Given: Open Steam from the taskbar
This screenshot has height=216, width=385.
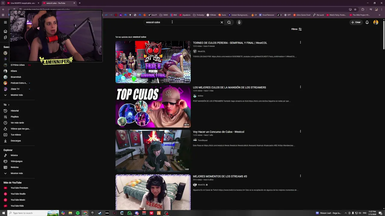Looking at the screenshot, I should tap(100, 213).
